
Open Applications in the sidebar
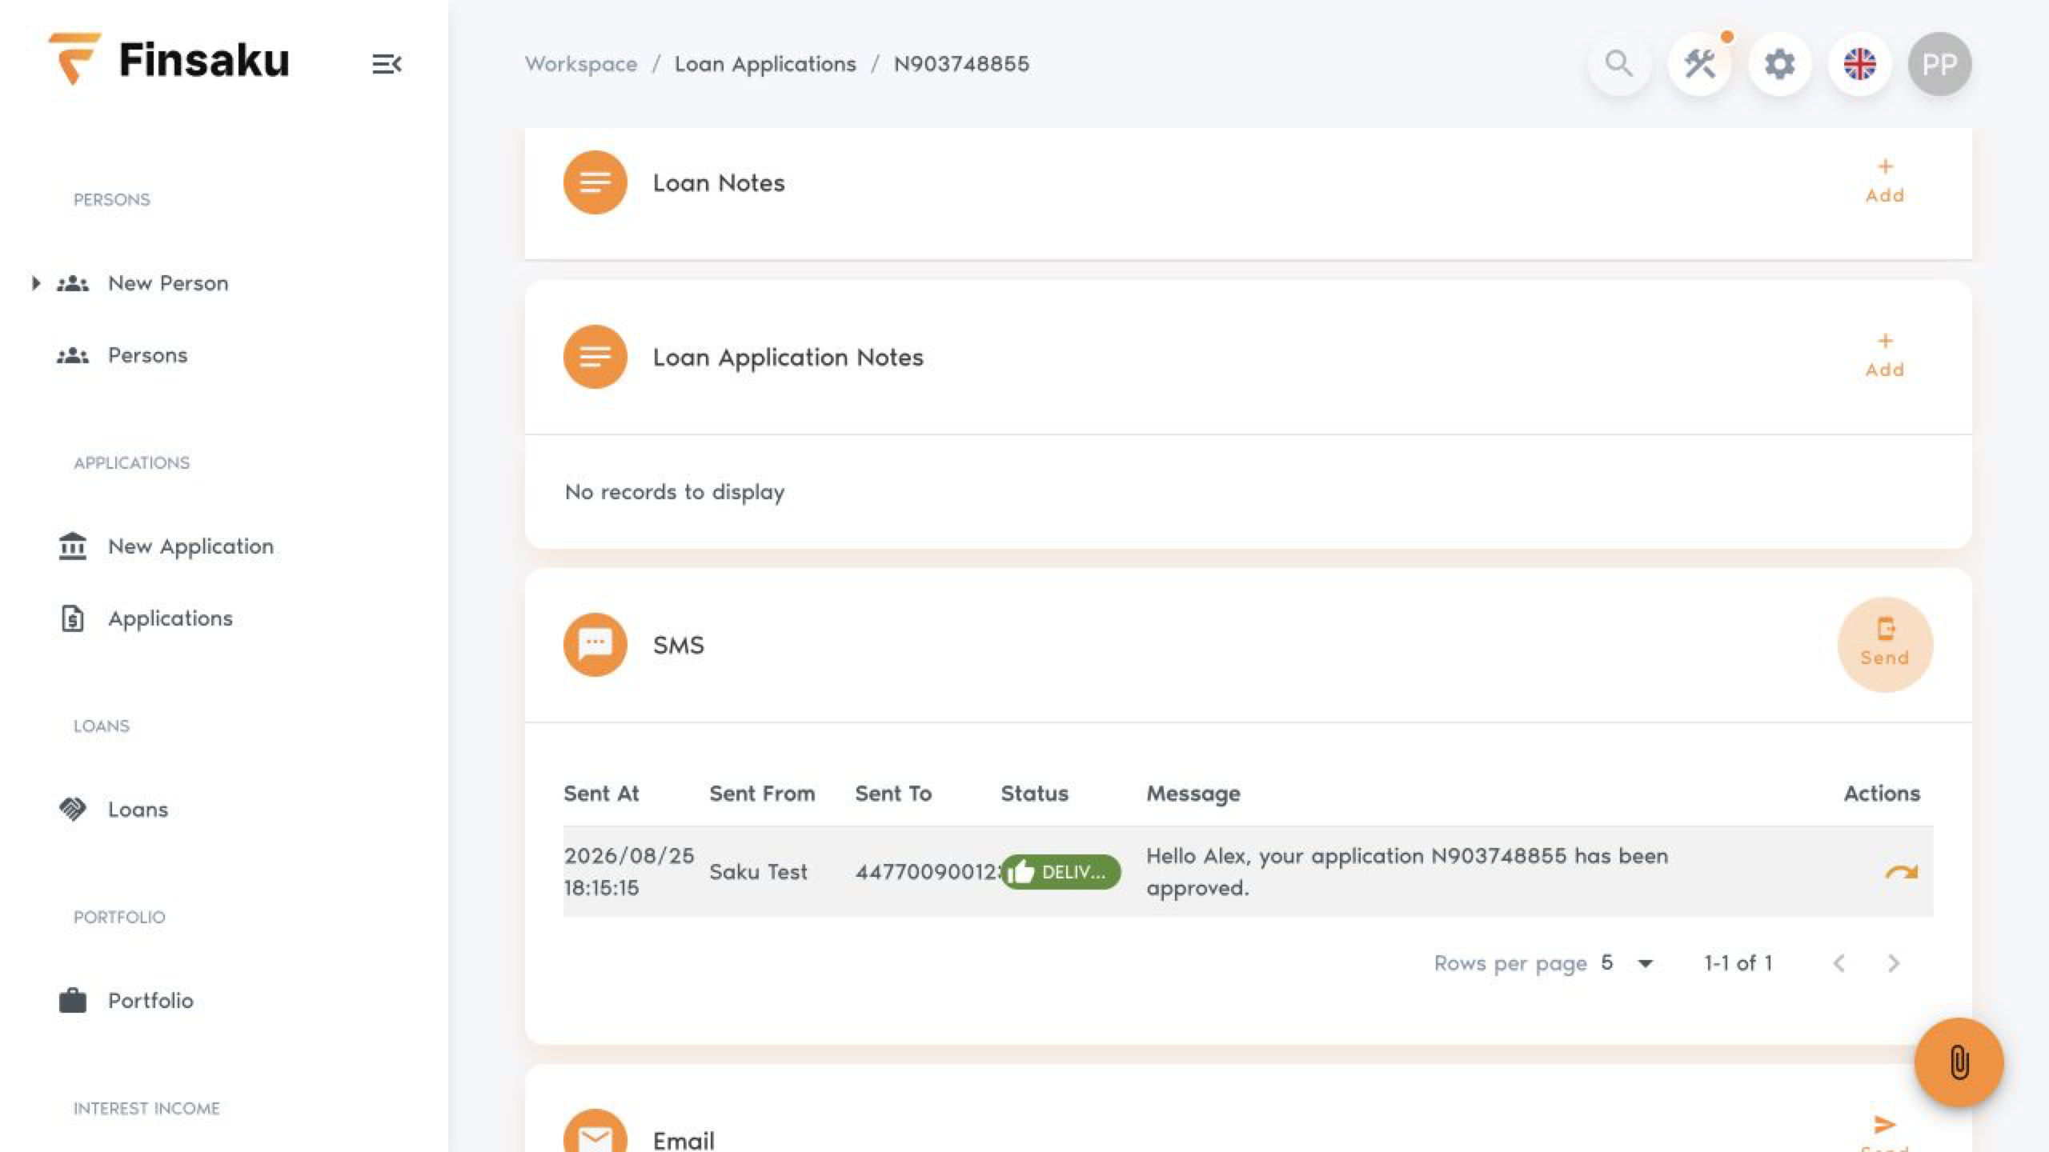point(170,618)
